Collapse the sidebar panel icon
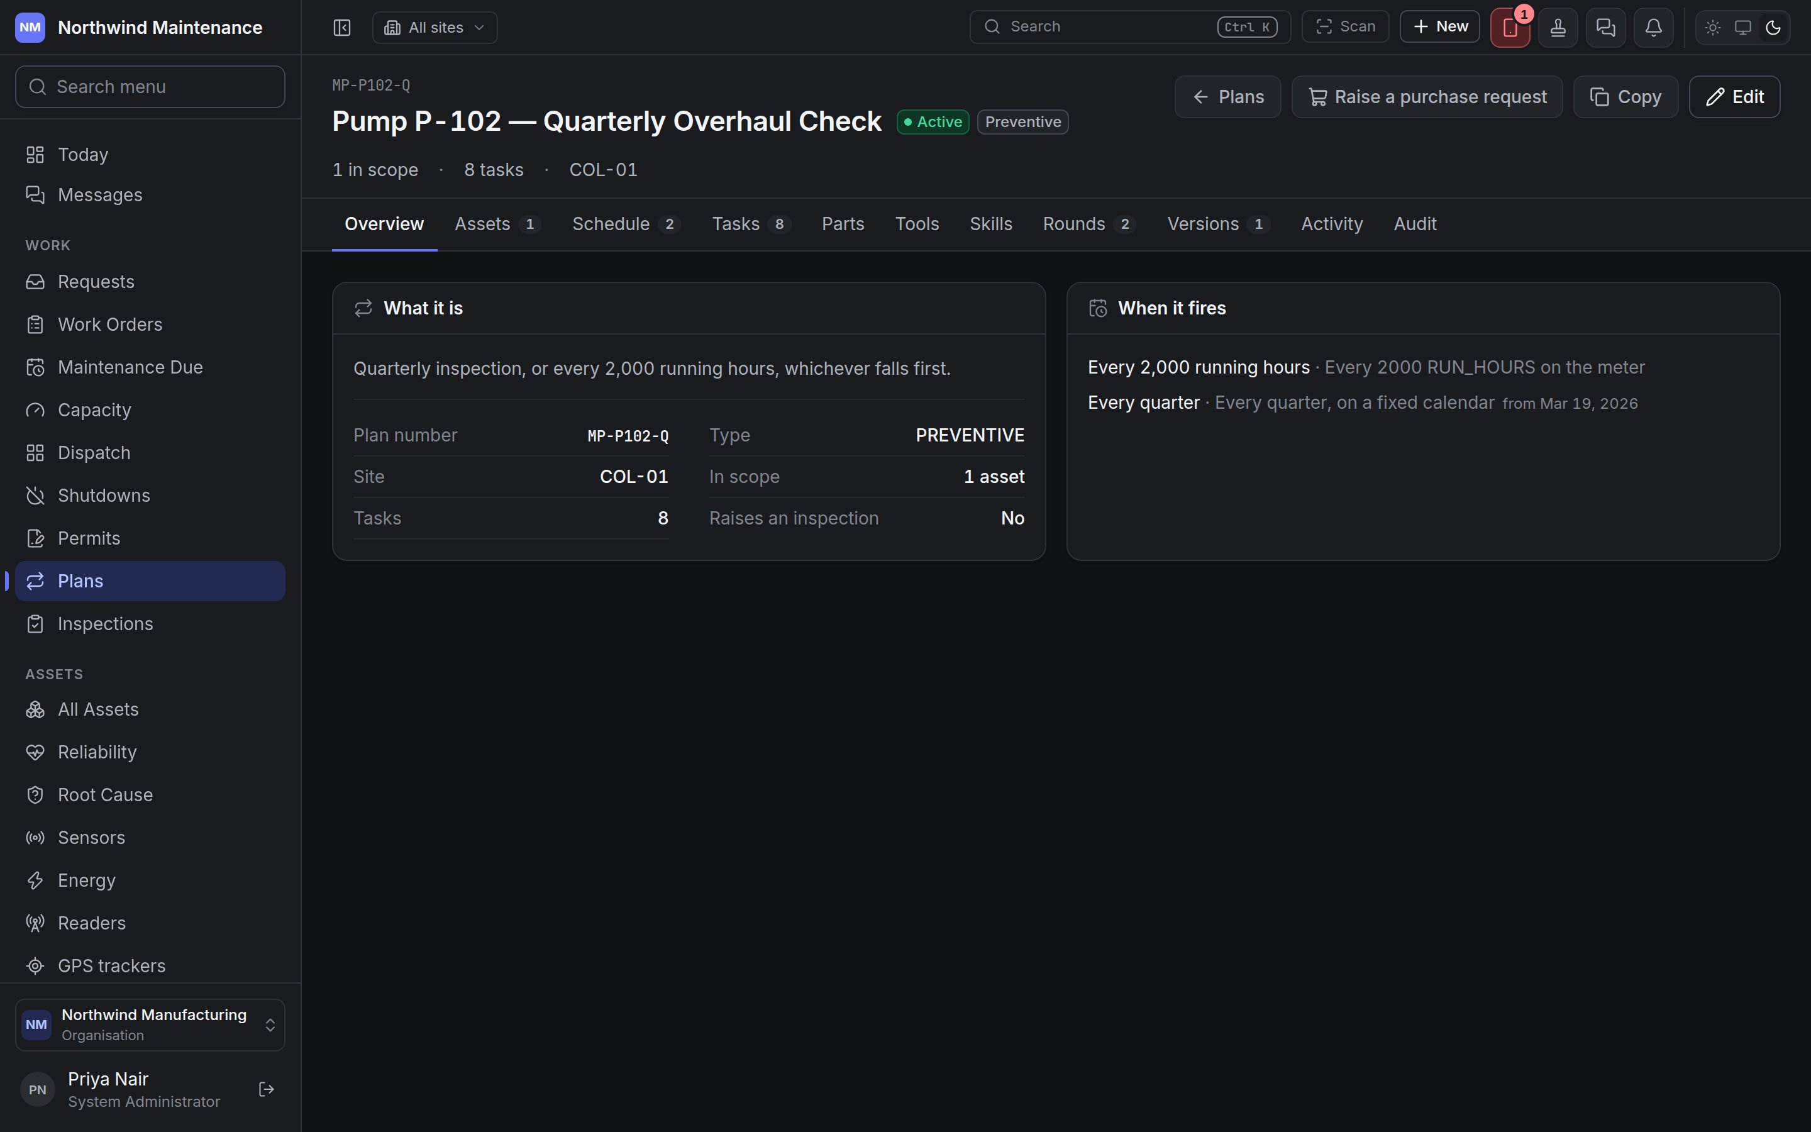Viewport: 1811px width, 1132px height. 342,28
